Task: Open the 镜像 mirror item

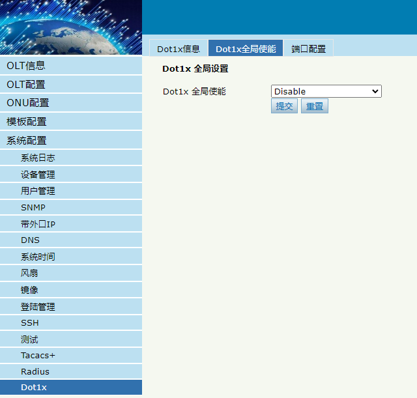Action: (71, 289)
